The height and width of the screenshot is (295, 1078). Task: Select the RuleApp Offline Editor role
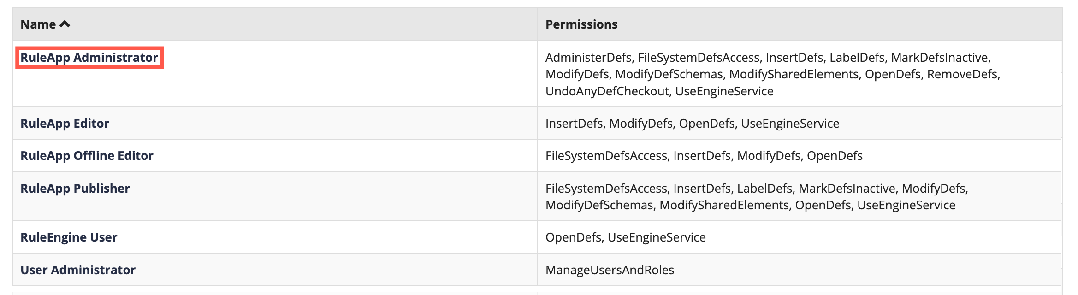pyautogui.click(x=87, y=155)
